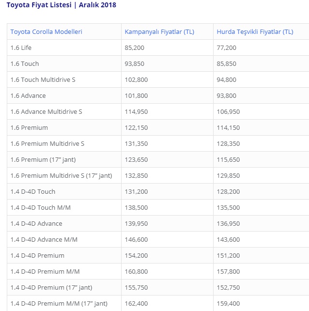Click the scrap-incentive price 106,950
The height and width of the screenshot is (311, 309).
coord(228,112)
